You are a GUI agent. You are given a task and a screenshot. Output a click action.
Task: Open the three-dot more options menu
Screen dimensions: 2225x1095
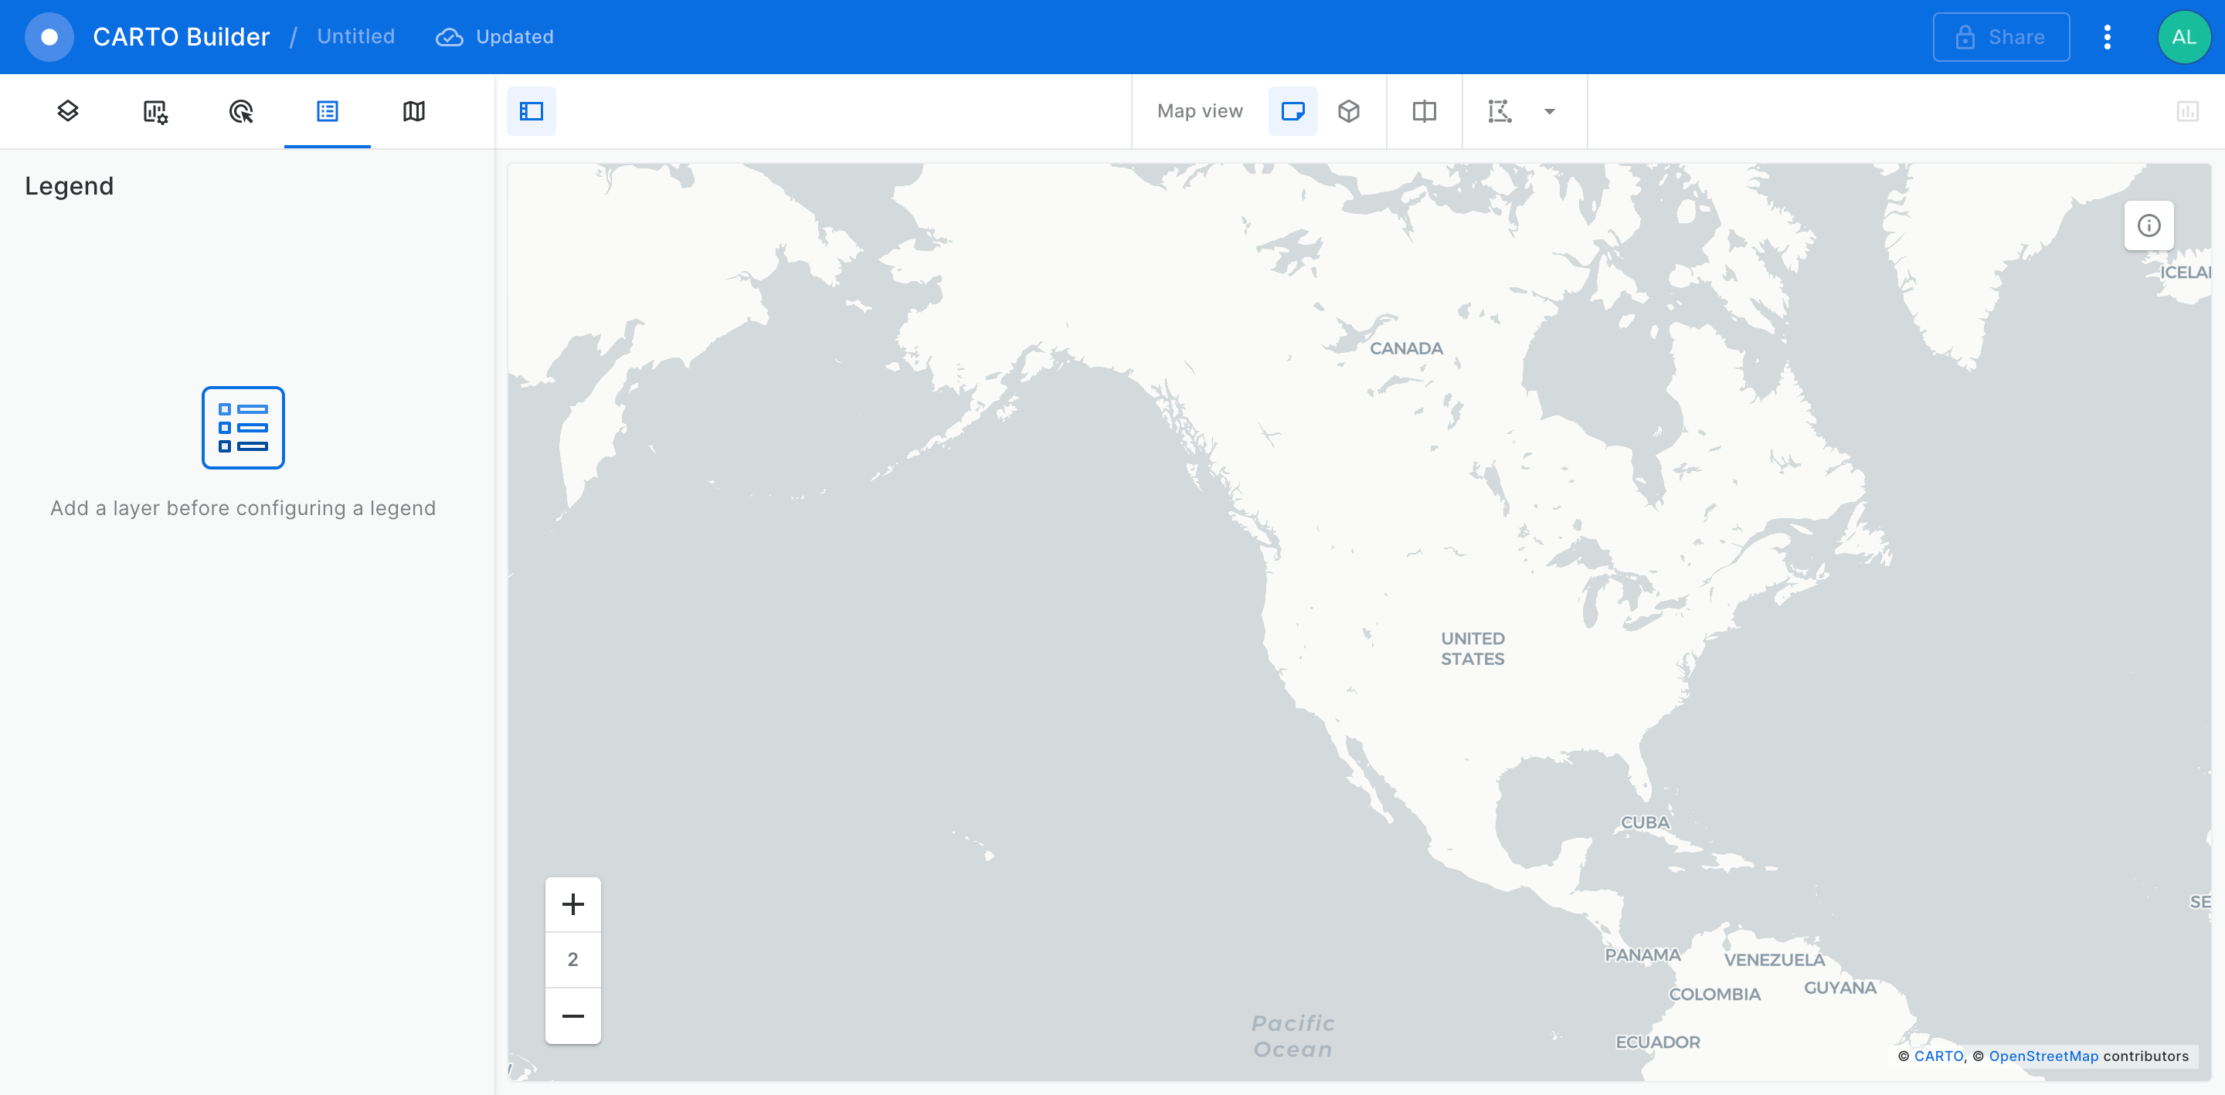(2108, 37)
